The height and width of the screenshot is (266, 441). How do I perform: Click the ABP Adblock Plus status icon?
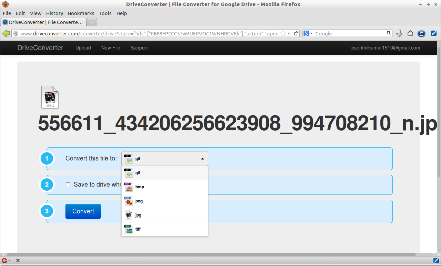4,261
